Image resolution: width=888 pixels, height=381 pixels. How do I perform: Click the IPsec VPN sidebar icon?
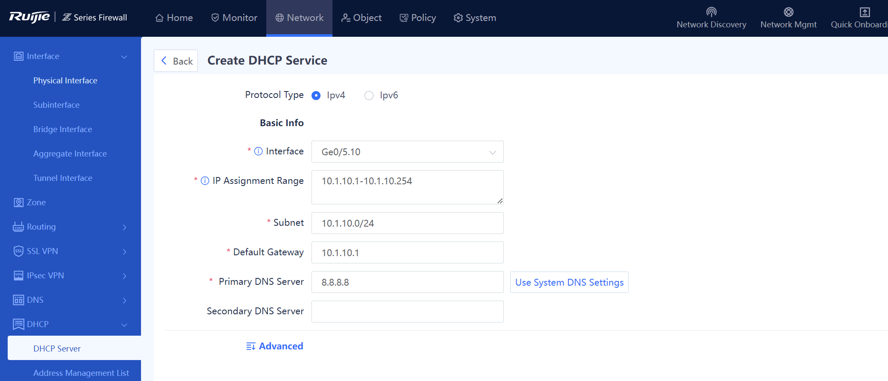point(19,275)
